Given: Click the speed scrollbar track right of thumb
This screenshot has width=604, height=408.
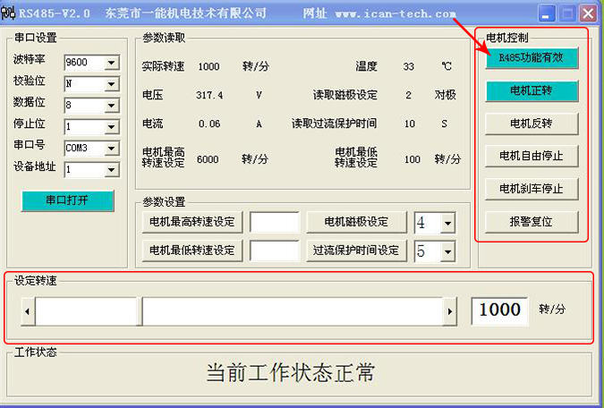Looking at the screenshot, I should 293,311.
